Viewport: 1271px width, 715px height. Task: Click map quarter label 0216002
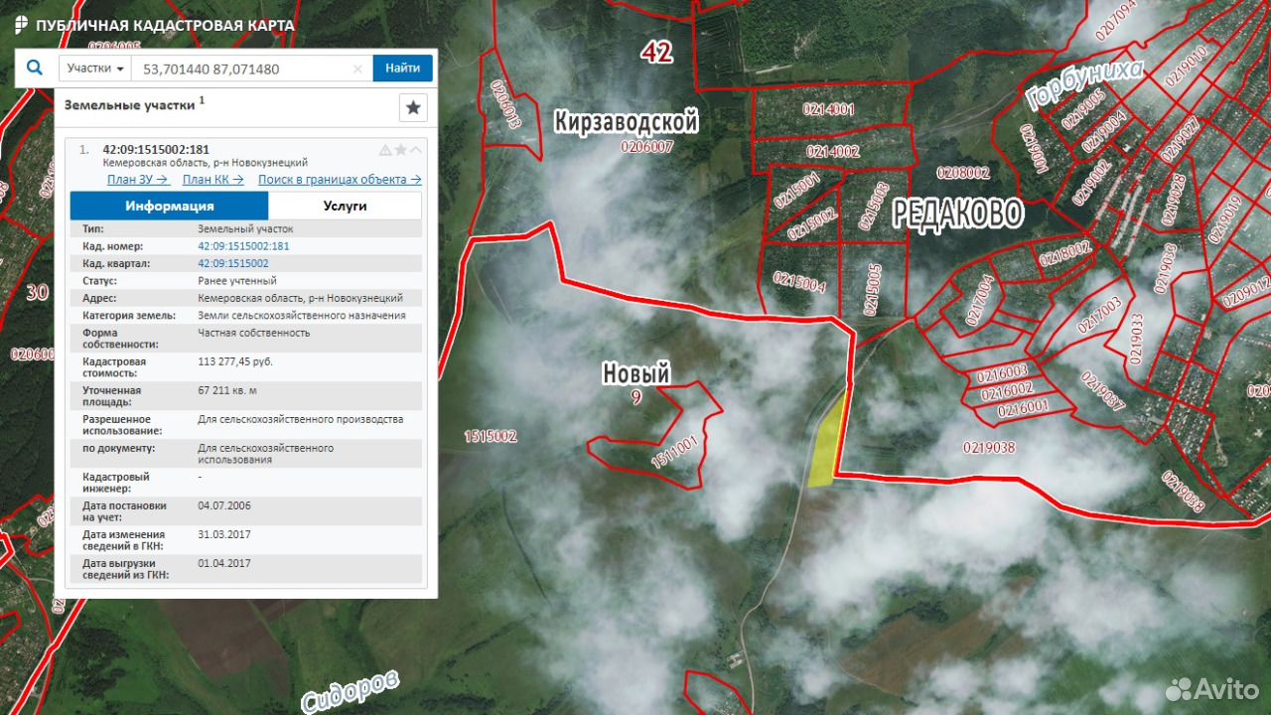[1008, 389]
